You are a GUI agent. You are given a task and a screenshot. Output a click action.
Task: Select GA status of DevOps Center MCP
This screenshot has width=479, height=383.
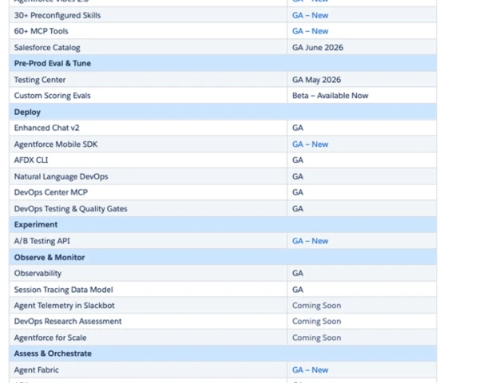coord(362,192)
